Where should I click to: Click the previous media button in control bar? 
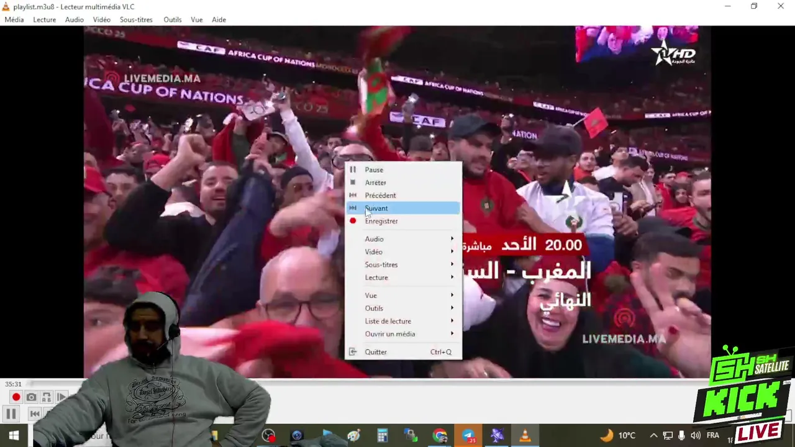pyautogui.click(x=35, y=414)
